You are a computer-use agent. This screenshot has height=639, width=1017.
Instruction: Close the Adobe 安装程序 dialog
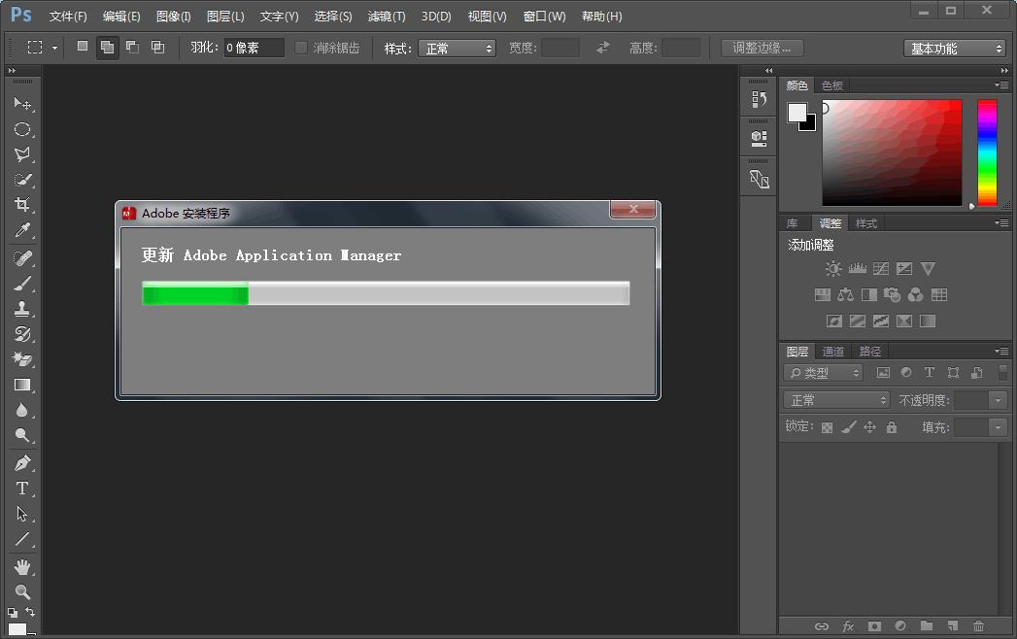[633, 209]
